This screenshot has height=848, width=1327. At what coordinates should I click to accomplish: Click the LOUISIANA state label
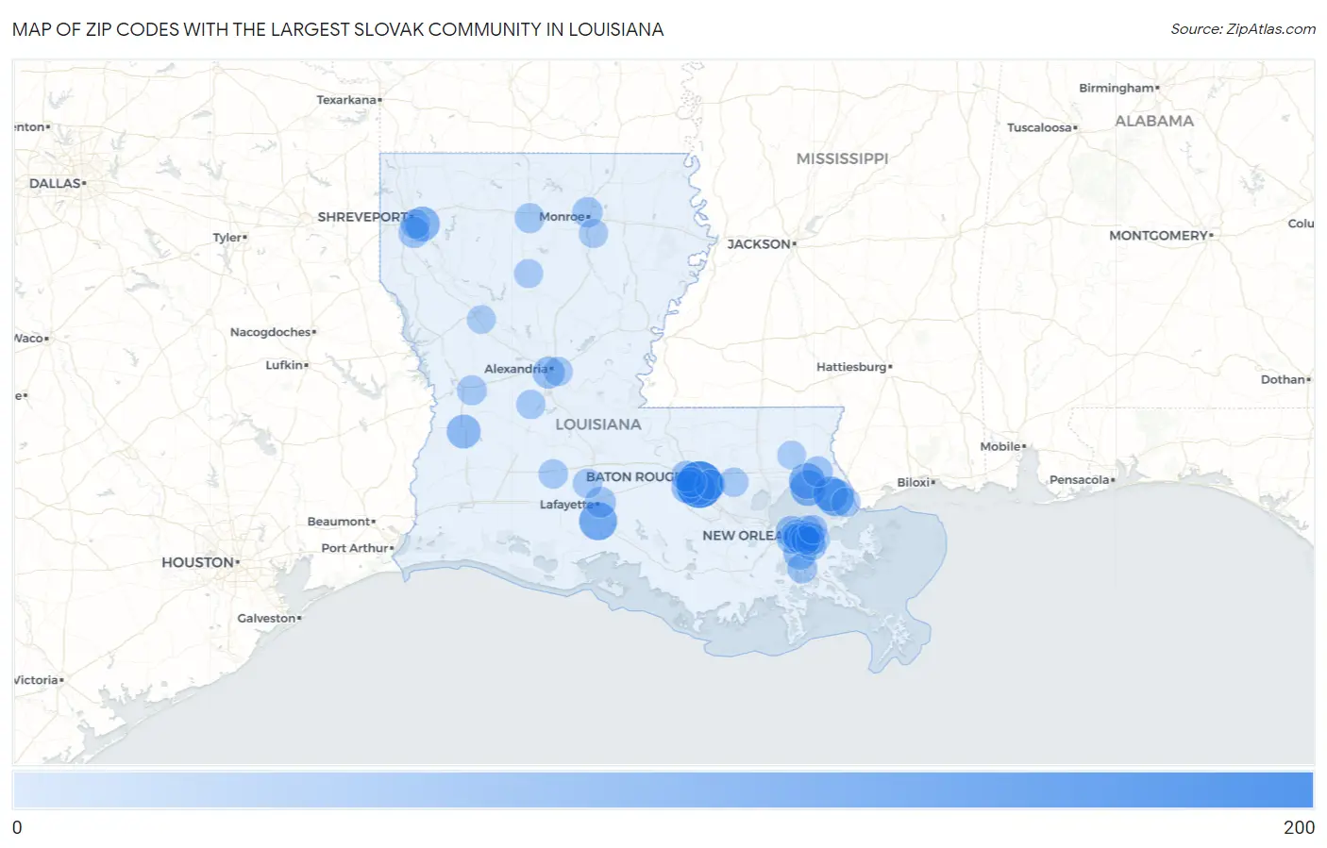pyautogui.click(x=598, y=424)
